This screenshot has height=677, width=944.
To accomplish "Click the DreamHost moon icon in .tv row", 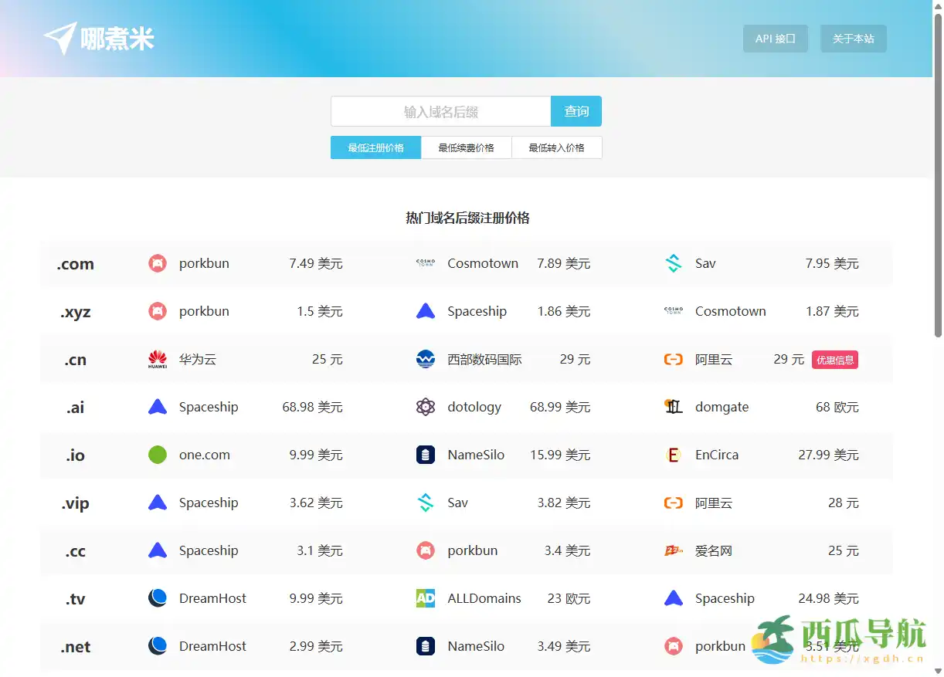I will coord(158,598).
